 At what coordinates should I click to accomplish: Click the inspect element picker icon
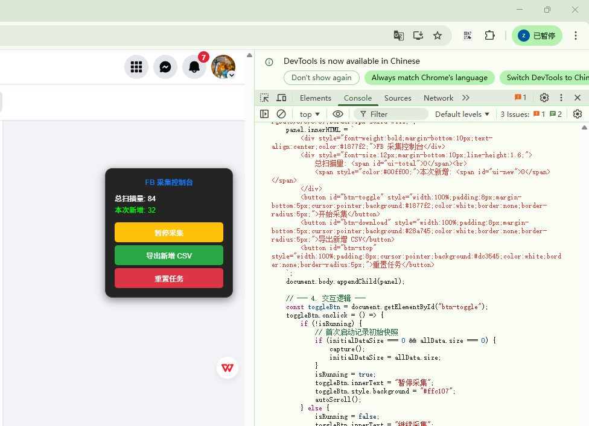(264, 98)
